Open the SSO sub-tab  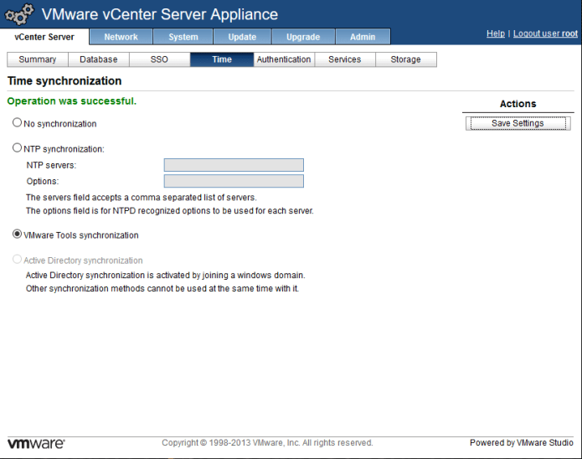tap(159, 59)
